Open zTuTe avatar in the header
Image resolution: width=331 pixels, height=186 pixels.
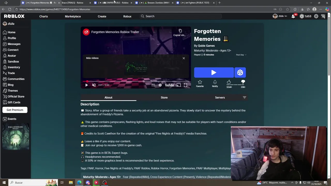click(x=275, y=16)
